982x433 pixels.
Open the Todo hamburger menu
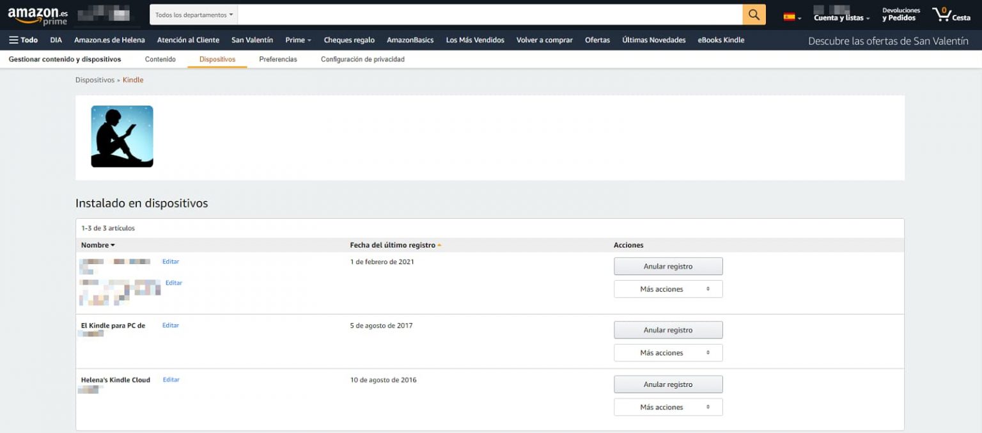point(23,40)
